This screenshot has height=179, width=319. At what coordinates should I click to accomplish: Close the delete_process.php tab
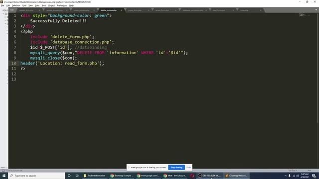coord(121,10)
